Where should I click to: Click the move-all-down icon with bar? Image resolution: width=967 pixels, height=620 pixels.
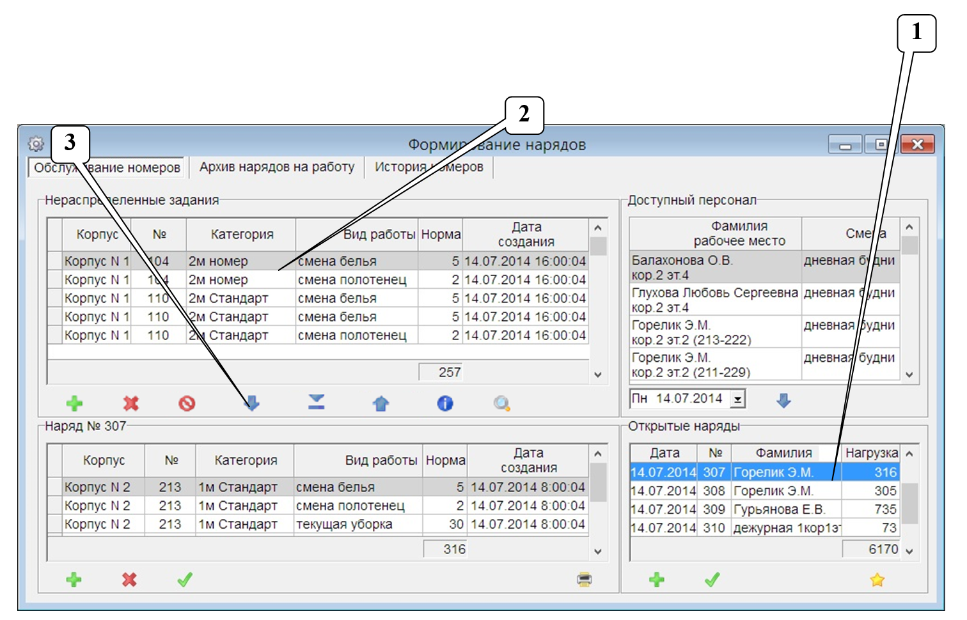click(317, 402)
